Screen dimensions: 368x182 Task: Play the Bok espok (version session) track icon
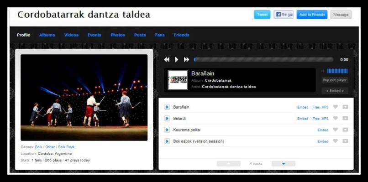(x=167, y=141)
